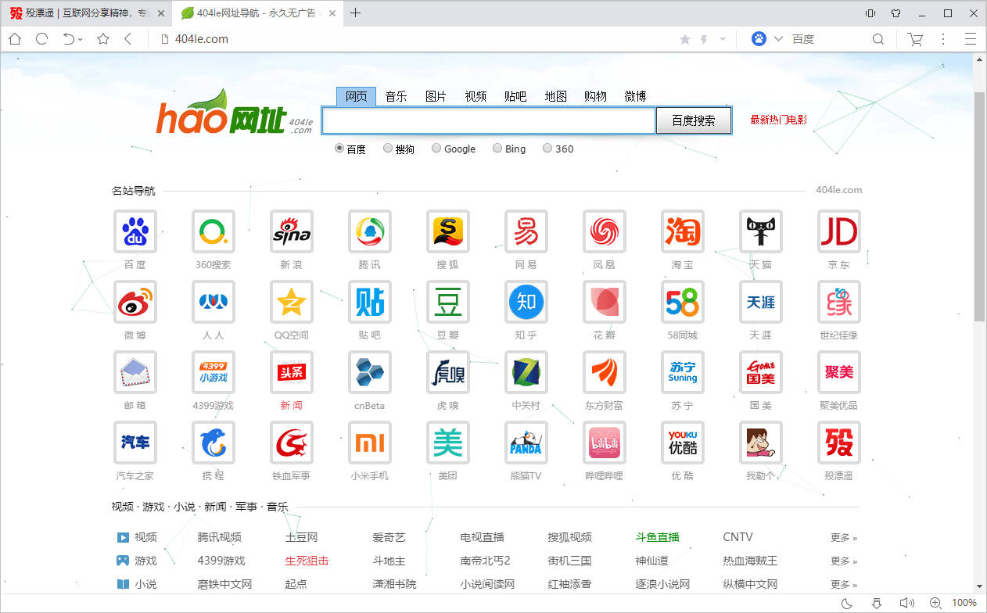Screen dimensions: 987x613
Task: Open the Baidu (百度) site icon
Action: tap(135, 231)
